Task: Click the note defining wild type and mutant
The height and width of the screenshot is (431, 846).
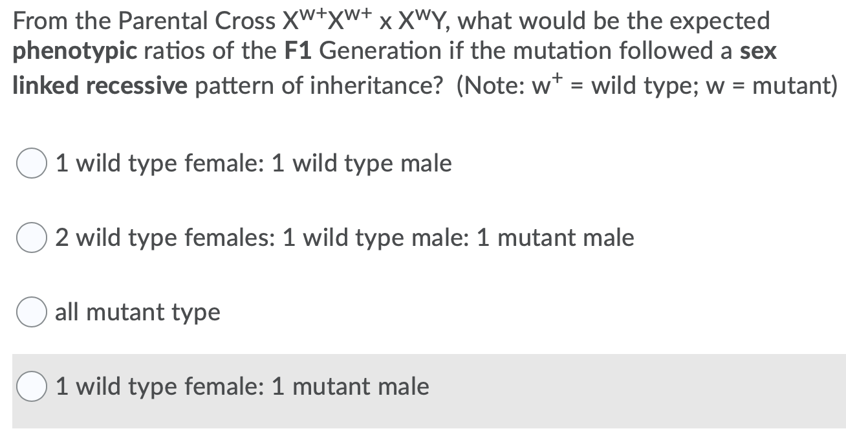Action: pos(647,83)
